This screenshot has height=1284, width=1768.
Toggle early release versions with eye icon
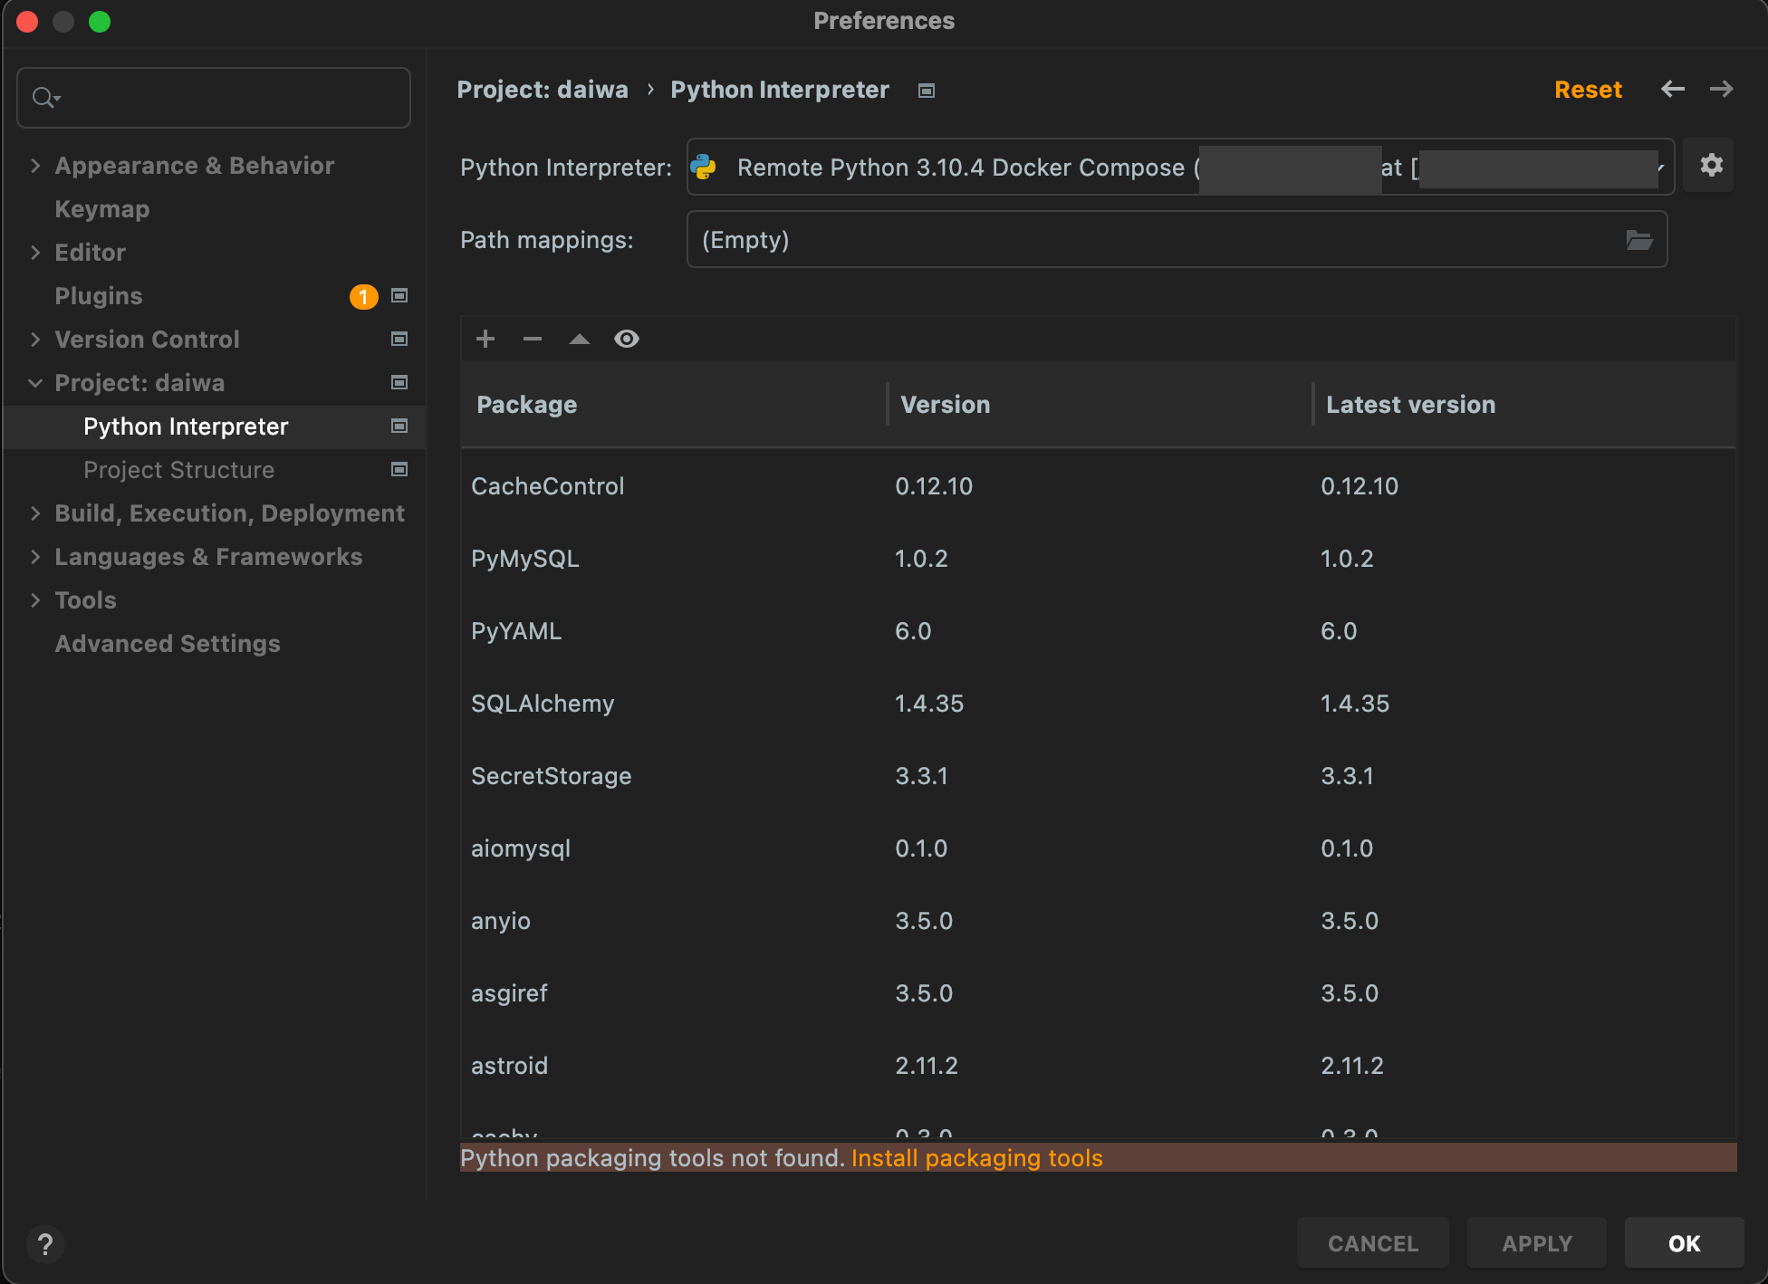coord(627,339)
